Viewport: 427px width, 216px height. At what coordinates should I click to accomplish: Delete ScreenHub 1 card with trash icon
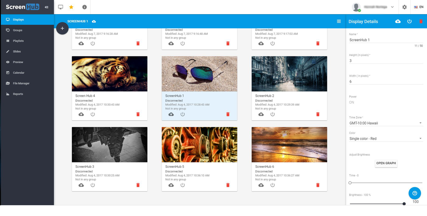228,114
